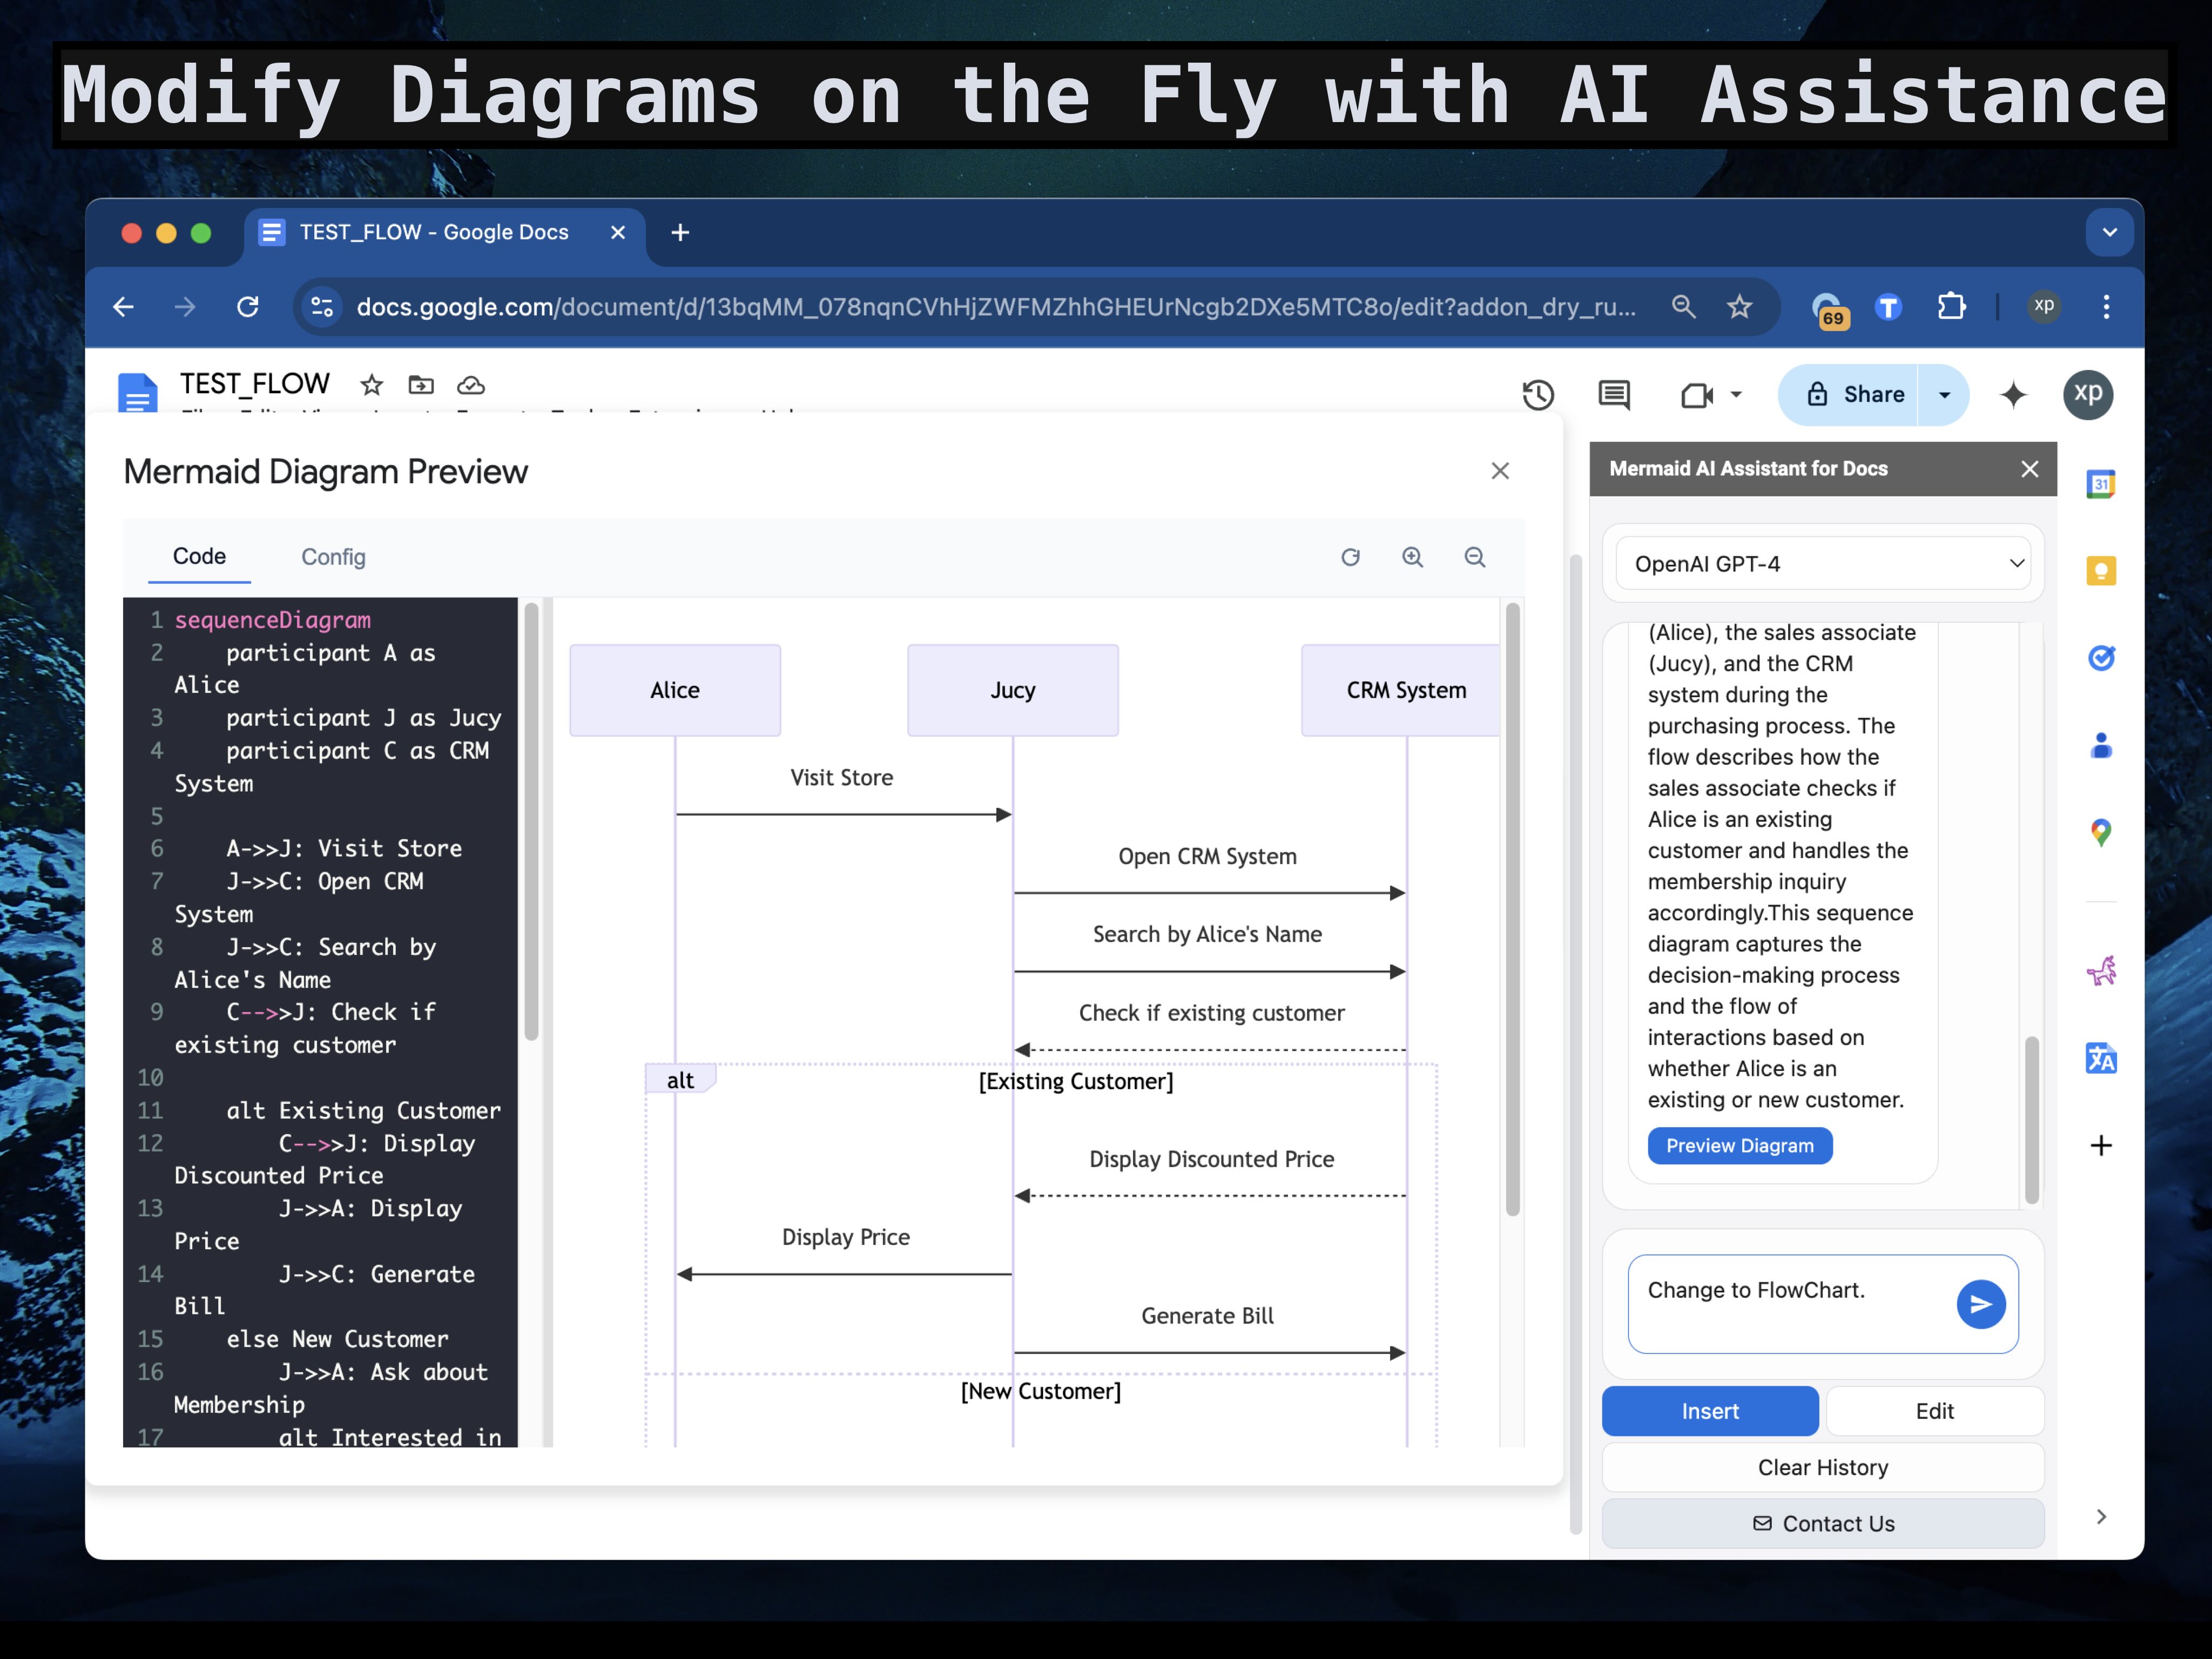Select the Code tab
Image resolution: width=2212 pixels, height=1659 pixels.
tap(200, 557)
